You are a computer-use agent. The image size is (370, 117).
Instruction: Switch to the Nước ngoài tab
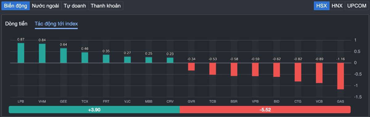click(45, 6)
